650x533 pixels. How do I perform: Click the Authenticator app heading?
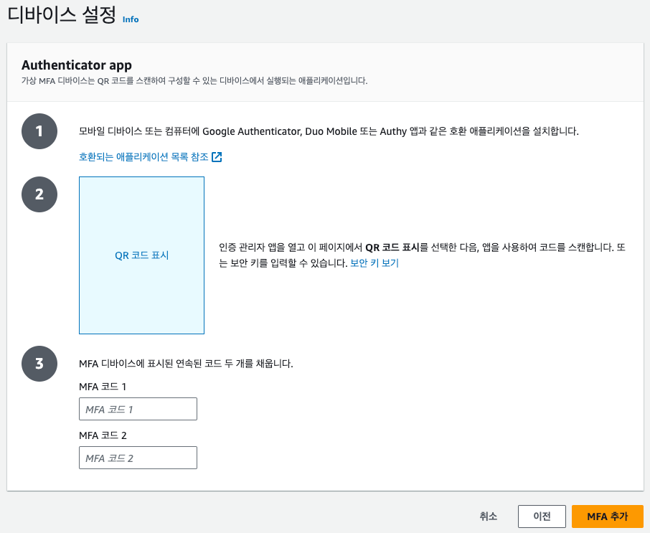[x=77, y=65]
